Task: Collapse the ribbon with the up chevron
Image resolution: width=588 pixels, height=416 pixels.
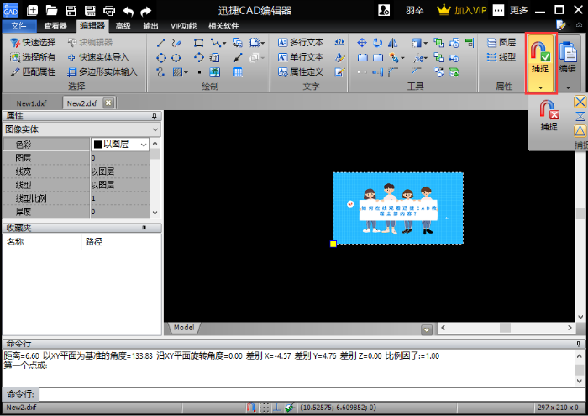Action: (580, 25)
